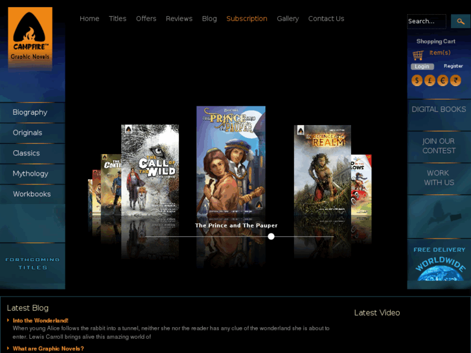
Task: Click the carousel slider handle
Action: 271,236
